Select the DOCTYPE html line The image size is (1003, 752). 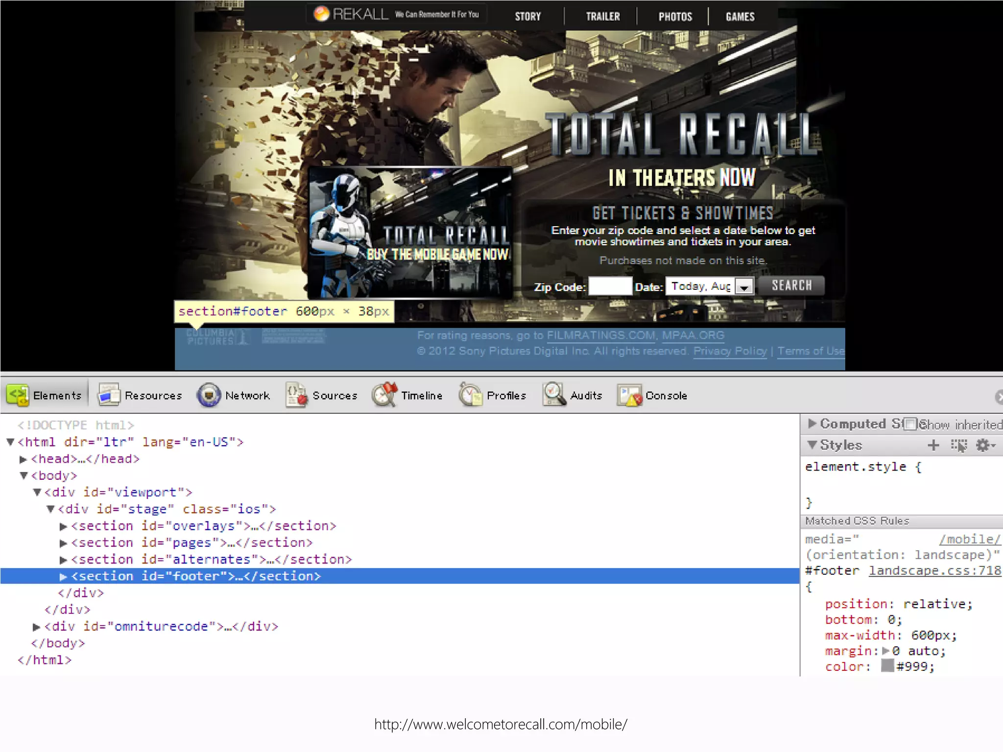click(76, 425)
